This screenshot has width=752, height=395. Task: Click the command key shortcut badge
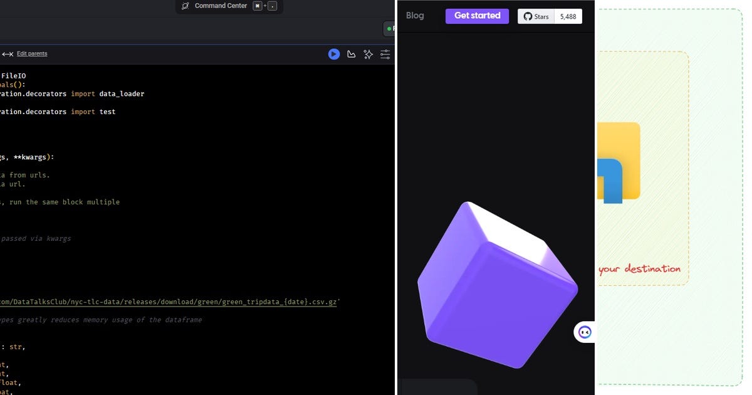pos(257,6)
